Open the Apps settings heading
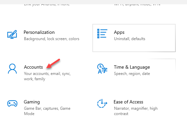Screen dimensions: 187x123 119,32
